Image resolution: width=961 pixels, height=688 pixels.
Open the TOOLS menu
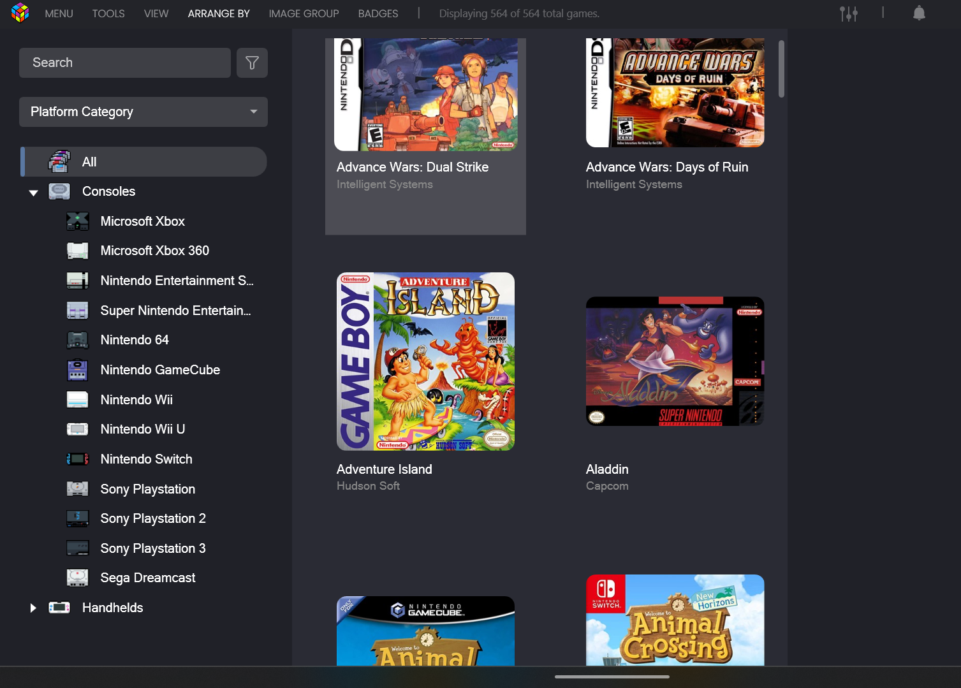(x=108, y=13)
